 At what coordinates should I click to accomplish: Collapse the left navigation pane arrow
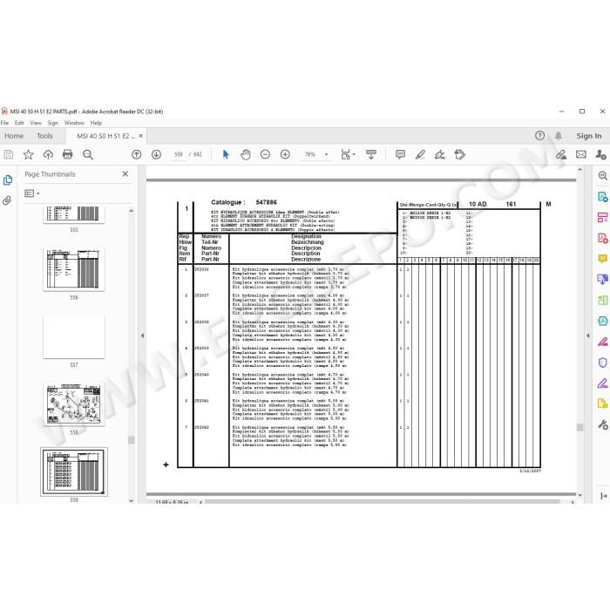click(x=142, y=335)
